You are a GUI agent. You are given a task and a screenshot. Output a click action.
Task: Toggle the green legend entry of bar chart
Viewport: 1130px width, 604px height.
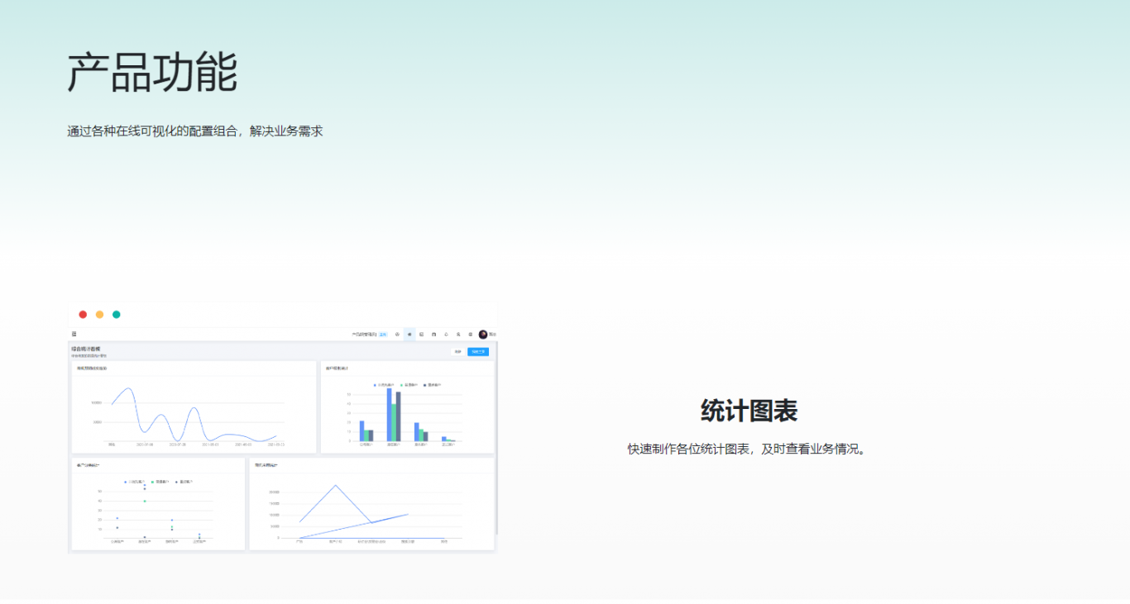pos(409,385)
